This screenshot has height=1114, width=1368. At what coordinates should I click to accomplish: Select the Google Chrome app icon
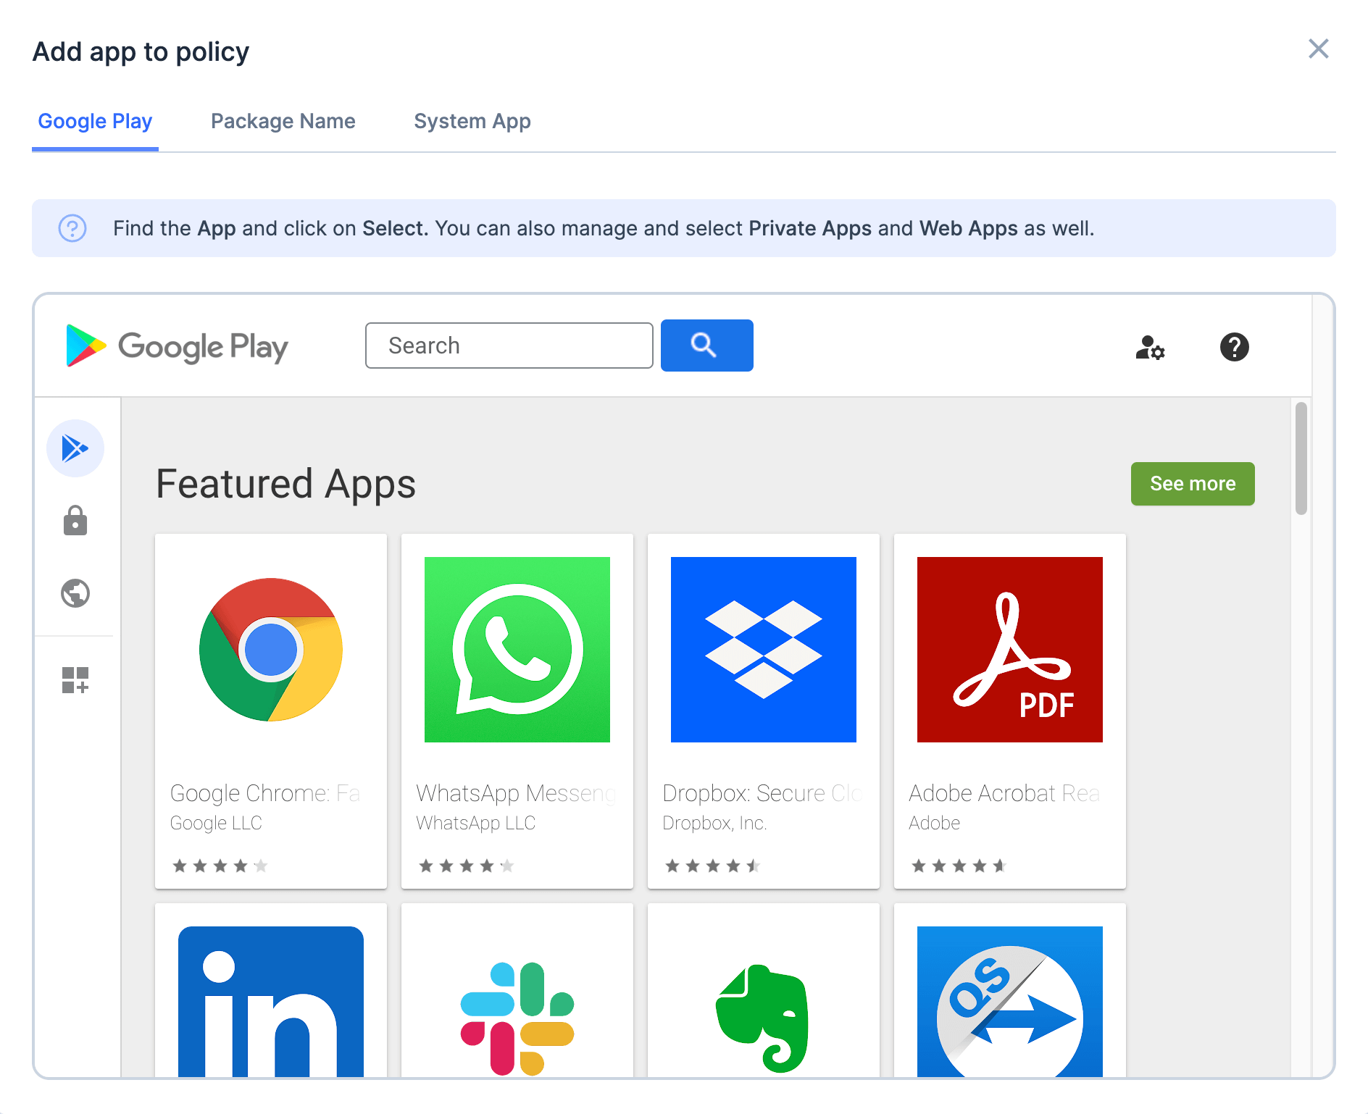tap(271, 650)
